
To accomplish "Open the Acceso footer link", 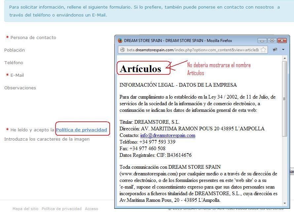I will 91,209.
